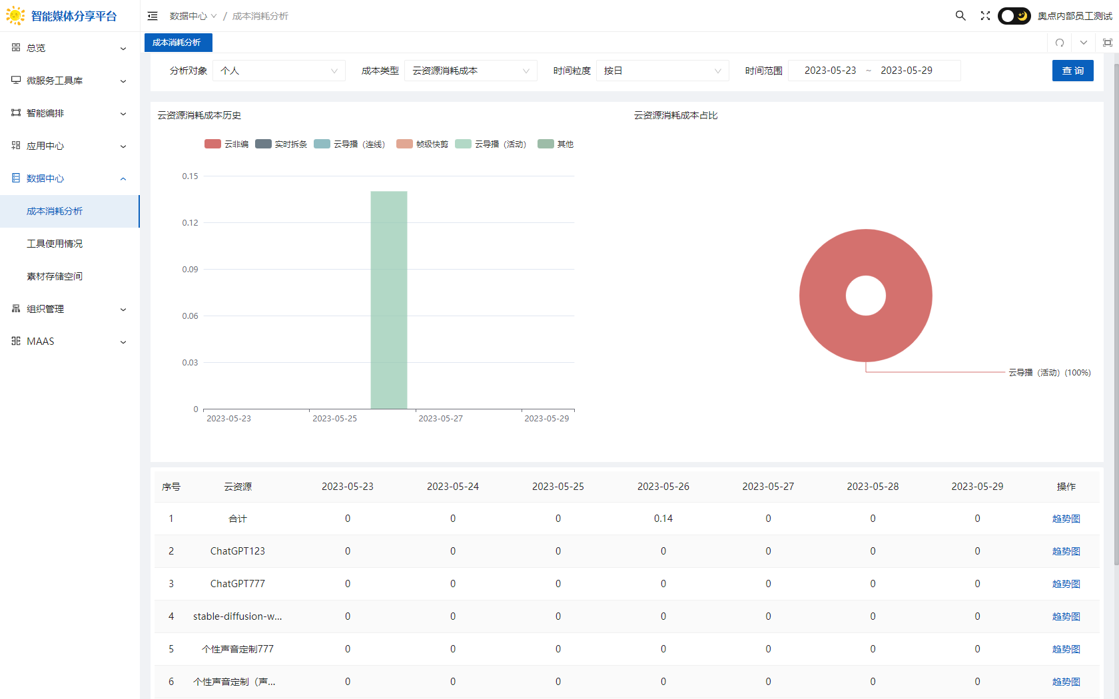The image size is (1119, 699).
Task: Toggle the 云非编 legend swatch
Action: [x=212, y=144]
